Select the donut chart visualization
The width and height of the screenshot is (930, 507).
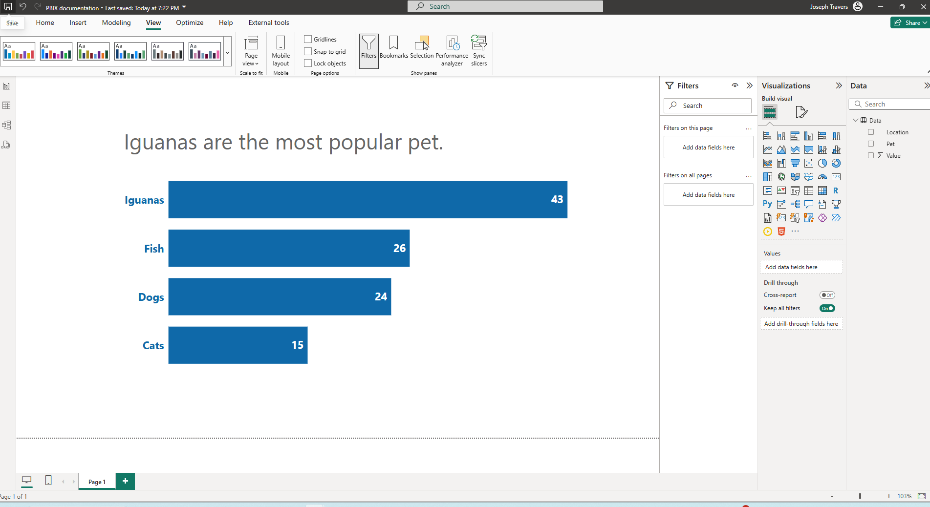coord(836,164)
